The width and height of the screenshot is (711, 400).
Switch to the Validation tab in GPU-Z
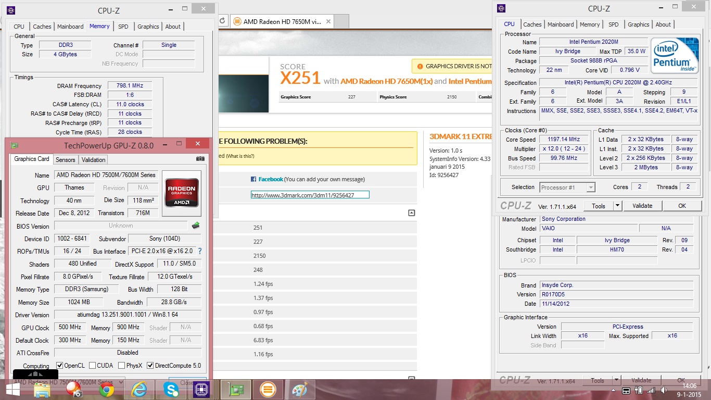coord(94,160)
